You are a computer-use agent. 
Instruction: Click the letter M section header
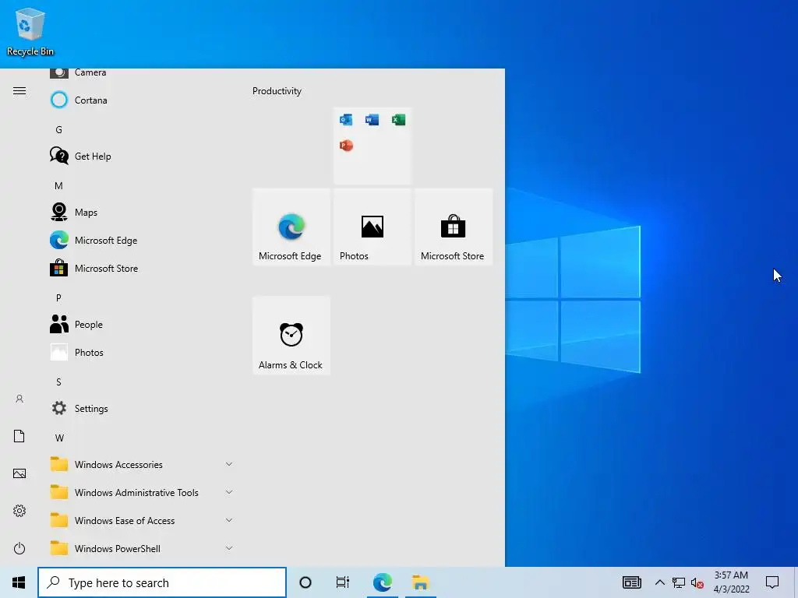[58, 185]
